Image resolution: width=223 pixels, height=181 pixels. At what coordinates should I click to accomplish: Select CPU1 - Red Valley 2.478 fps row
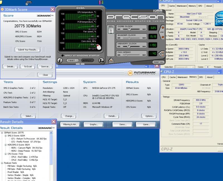(x=25, y=157)
